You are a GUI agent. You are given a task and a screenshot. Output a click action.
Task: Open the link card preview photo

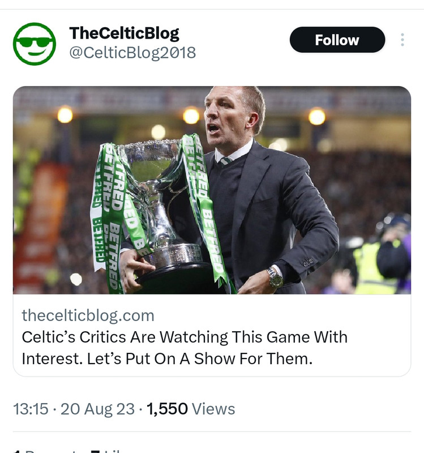[212, 190]
